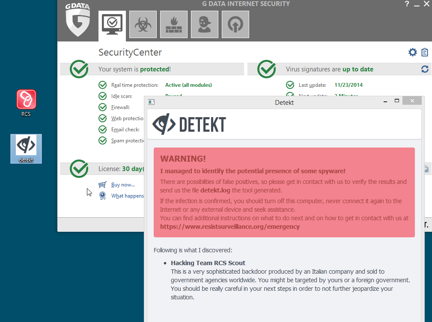Click the License 30 days text
Viewport: 432px width, 322px height.
click(121, 169)
